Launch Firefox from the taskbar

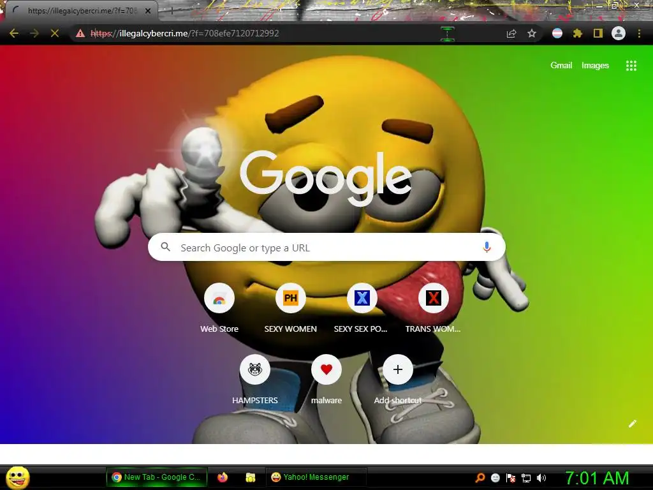click(223, 477)
